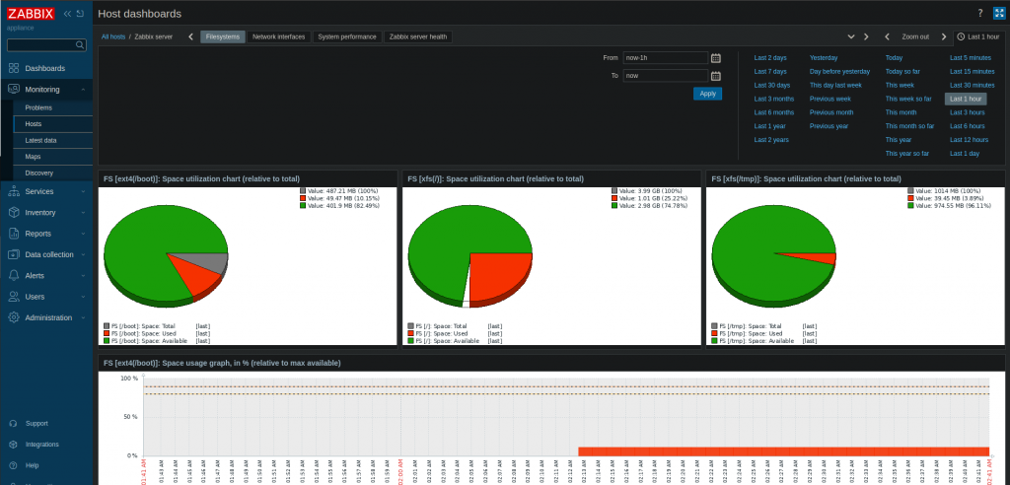Open Dashboards from sidebar icon

point(14,68)
